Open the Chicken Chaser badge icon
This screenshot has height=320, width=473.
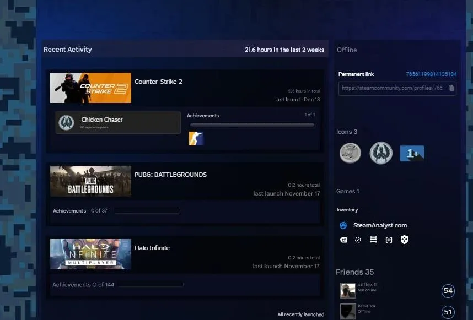tap(66, 122)
